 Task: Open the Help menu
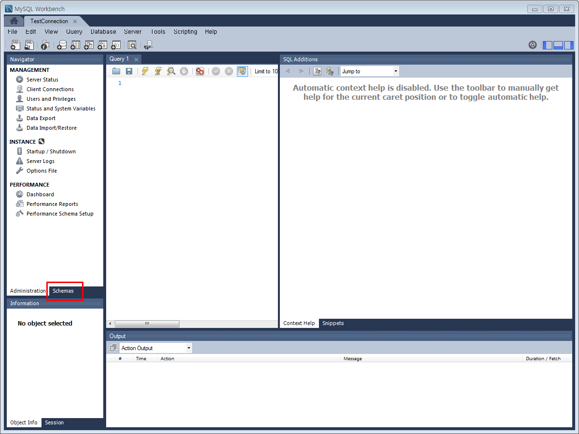click(x=211, y=32)
